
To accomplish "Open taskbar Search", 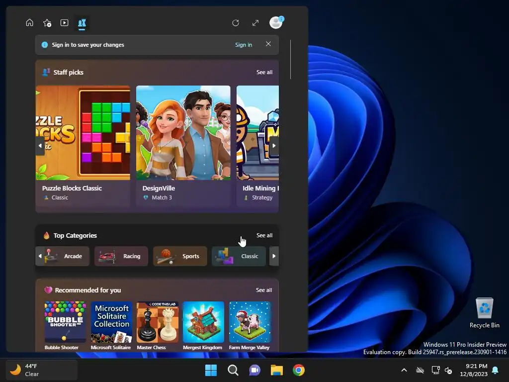I will pos(233,370).
